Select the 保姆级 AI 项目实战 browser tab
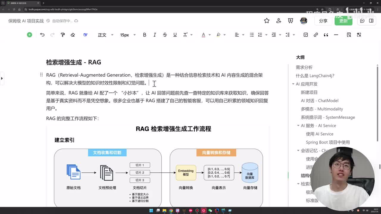Image resolution: width=381 pixels, height=214 pixels. 23,3
